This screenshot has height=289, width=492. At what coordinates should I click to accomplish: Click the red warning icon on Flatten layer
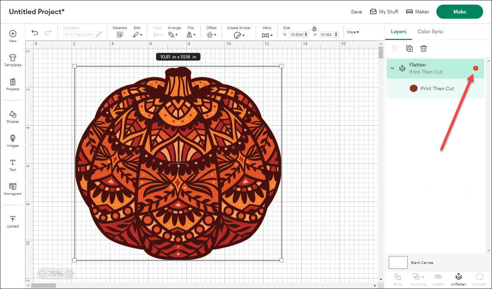(476, 68)
